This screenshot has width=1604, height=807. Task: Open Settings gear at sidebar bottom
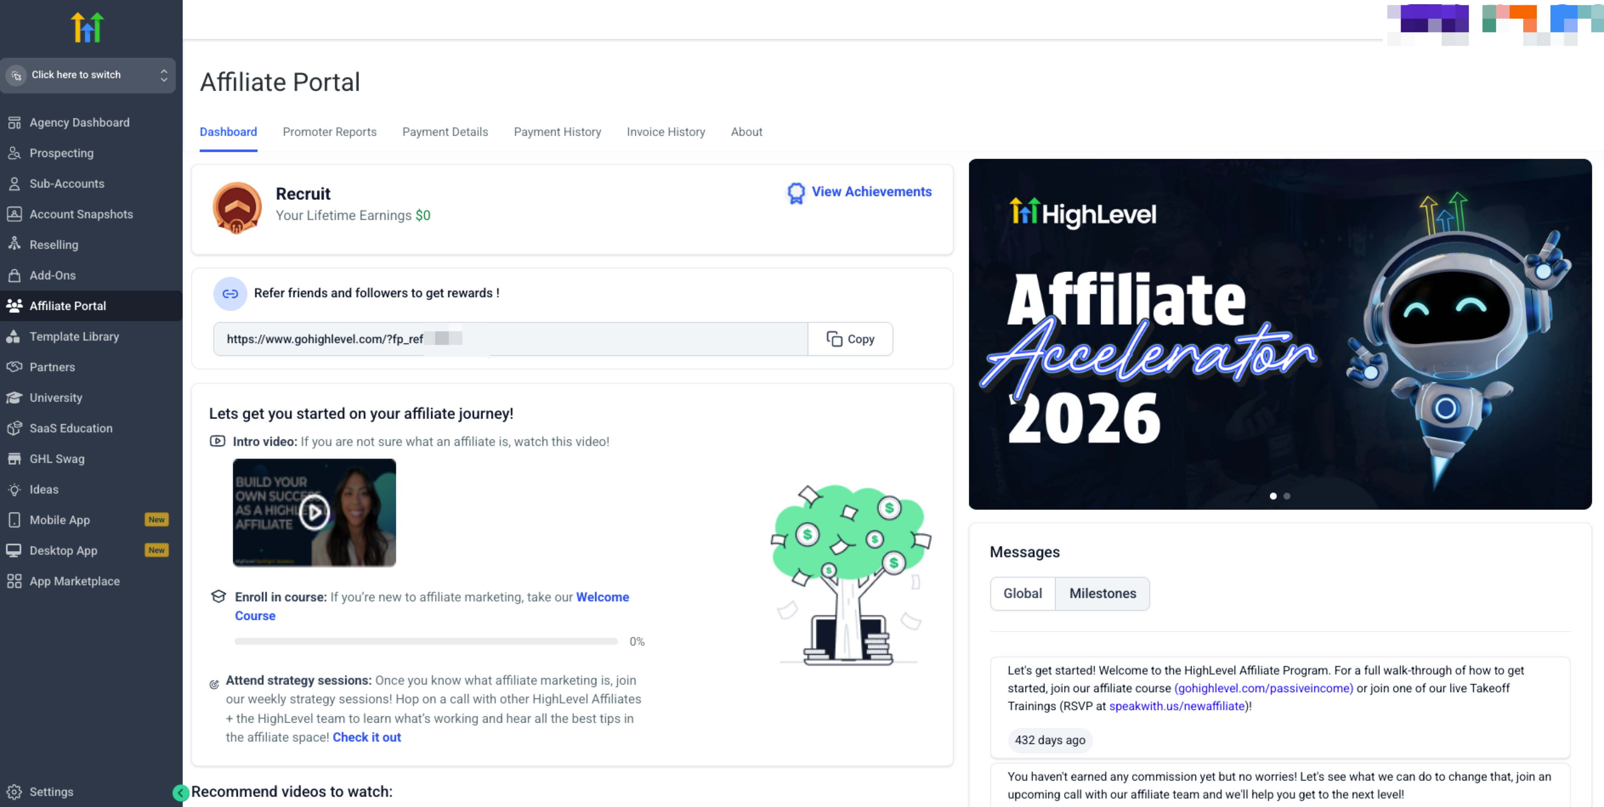point(14,791)
